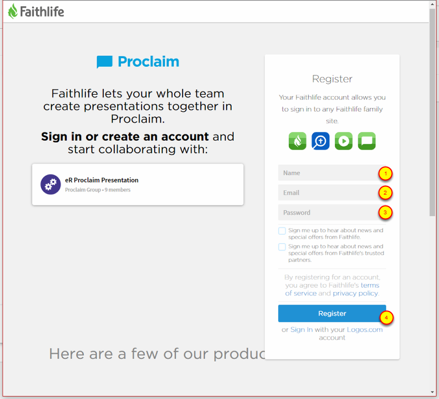Click the yellow numbered marker 4
This screenshot has height=399, width=439.
click(x=386, y=317)
